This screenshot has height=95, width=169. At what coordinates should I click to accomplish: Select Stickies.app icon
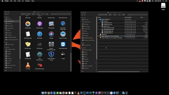tap(28, 44)
